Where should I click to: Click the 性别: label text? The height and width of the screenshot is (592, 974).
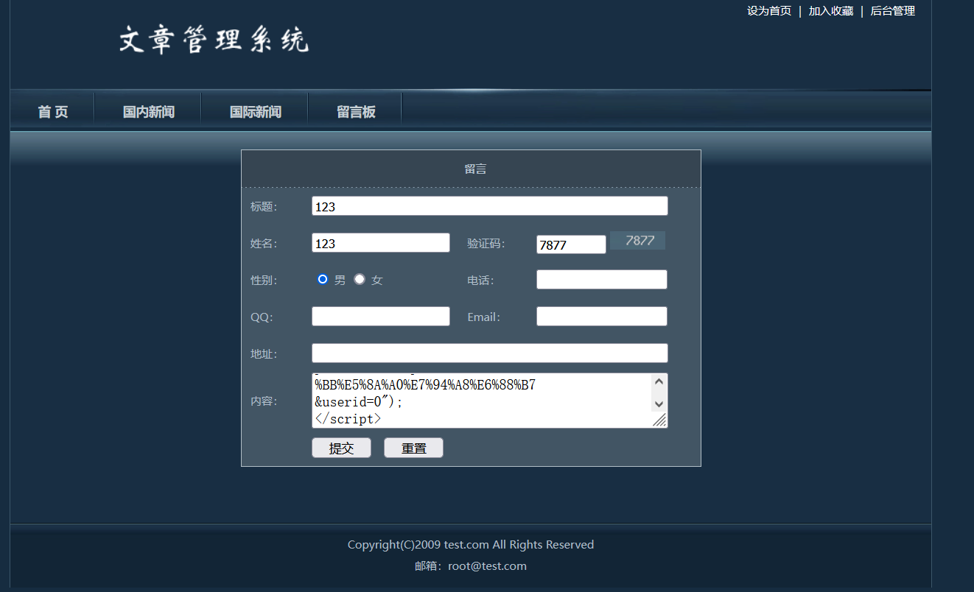(264, 280)
